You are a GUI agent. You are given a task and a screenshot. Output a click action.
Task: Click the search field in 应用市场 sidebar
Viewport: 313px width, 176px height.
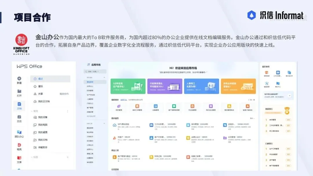coord(95,71)
